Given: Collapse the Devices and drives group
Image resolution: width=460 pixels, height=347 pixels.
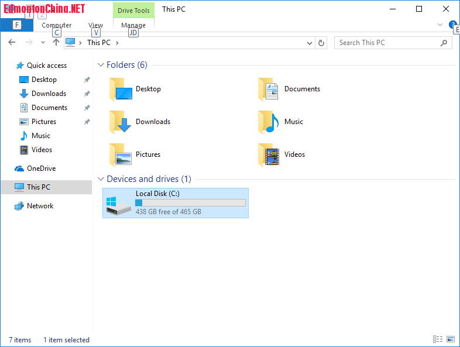Looking at the screenshot, I should click(x=101, y=179).
